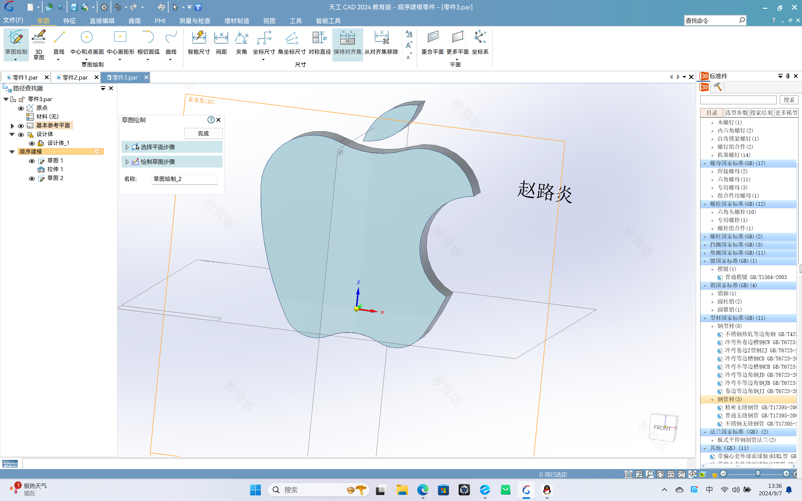Click the 标准件 search text field
Image resolution: width=802 pixels, height=501 pixels.
(x=738, y=100)
